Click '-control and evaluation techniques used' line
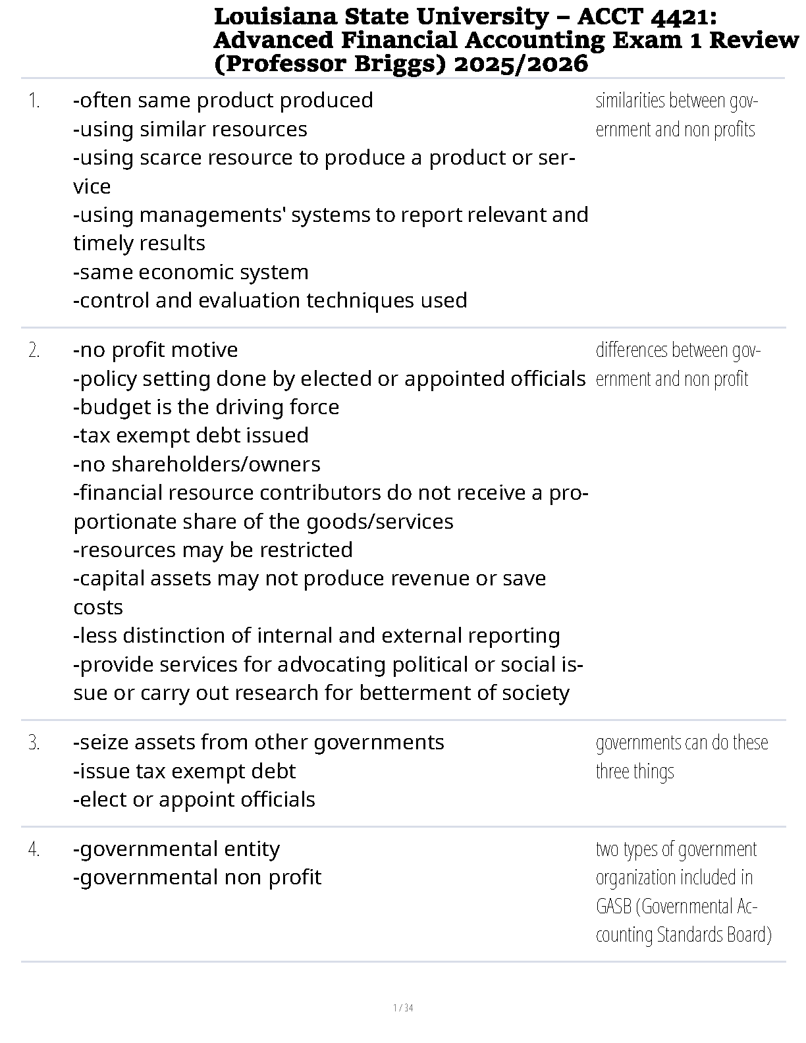The height and width of the screenshot is (1043, 806). click(x=270, y=300)
